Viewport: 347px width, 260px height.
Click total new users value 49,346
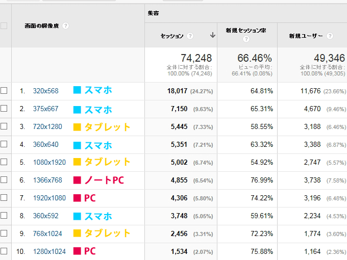329,58
